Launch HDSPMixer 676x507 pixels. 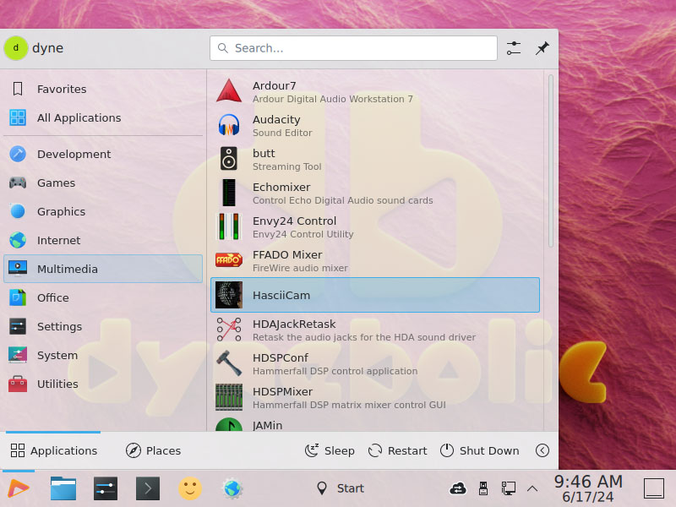[374, 397]
